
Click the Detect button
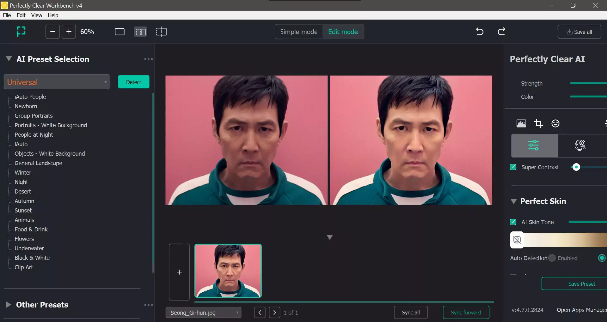pyautogui.click(x=134, y=82)
